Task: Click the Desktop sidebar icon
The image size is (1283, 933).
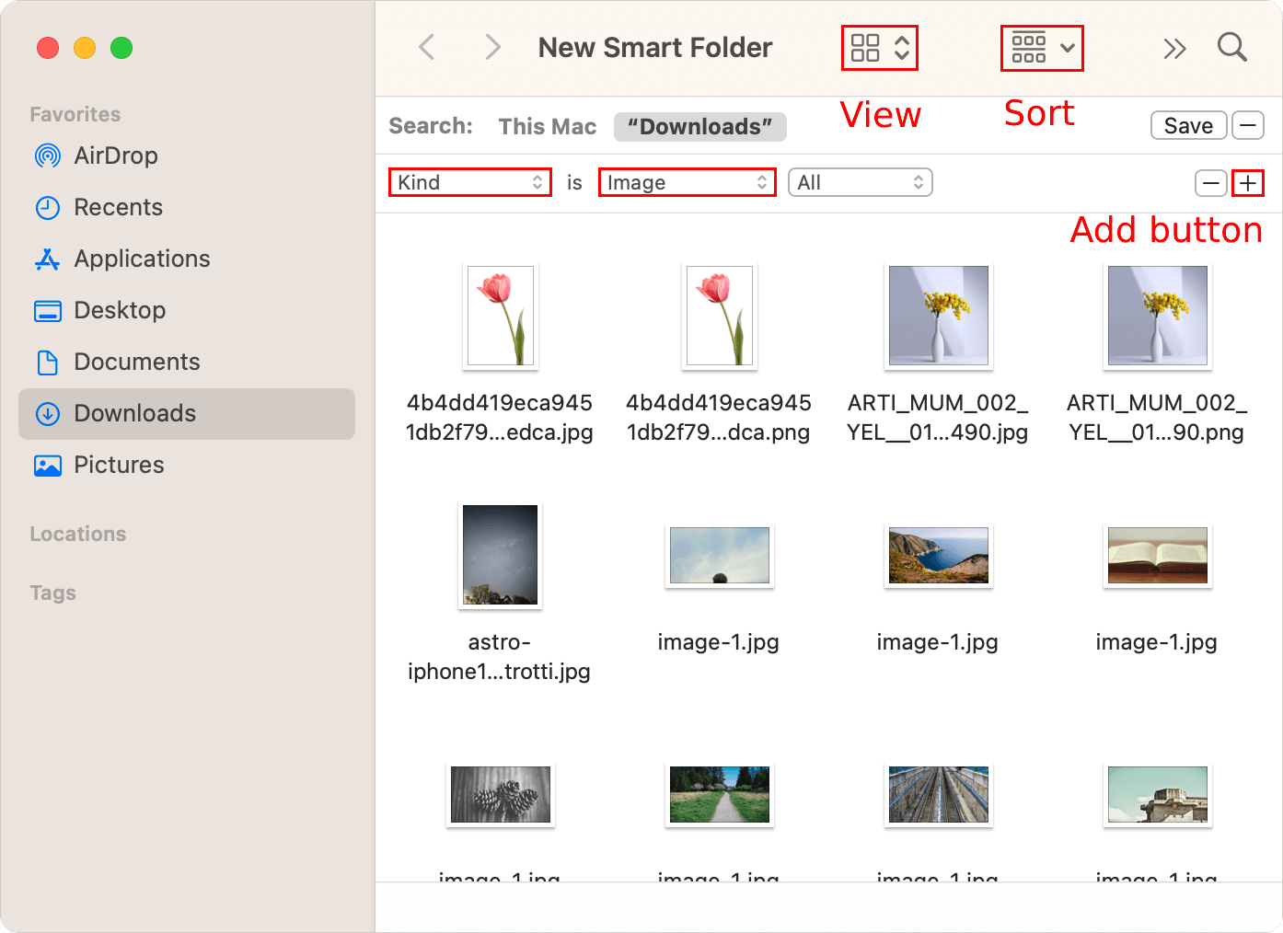Action: [48, 311]
